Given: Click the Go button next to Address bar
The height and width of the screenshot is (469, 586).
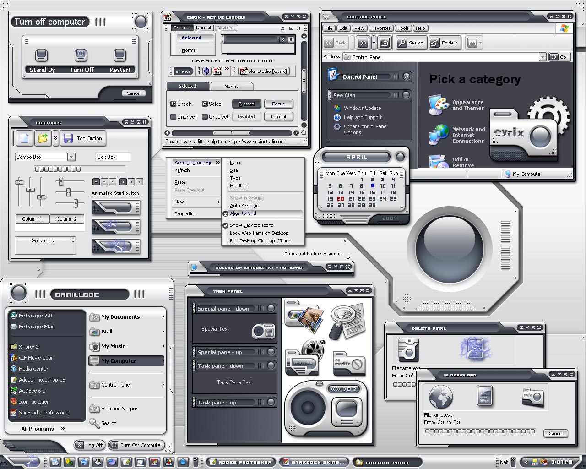Looking at the screenshot, I should [x=559, y=57].
